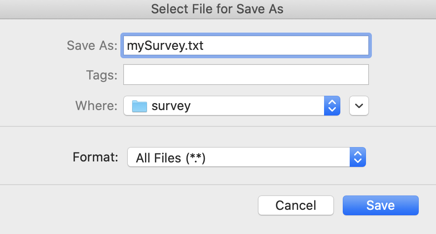Click the 'Format:' label

[95, 157]
